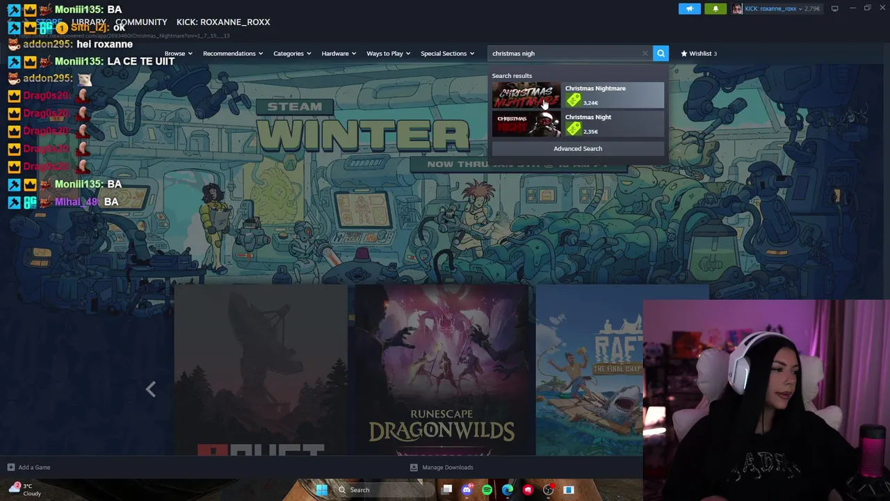Image resolution: width=890 pixels, height=501 pixels.
Task: Open Discord from the taskbar
Action: pos(467,490)
